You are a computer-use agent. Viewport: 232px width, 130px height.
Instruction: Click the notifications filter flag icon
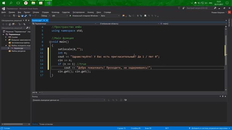pyautogui.click(x=179, y=8)
